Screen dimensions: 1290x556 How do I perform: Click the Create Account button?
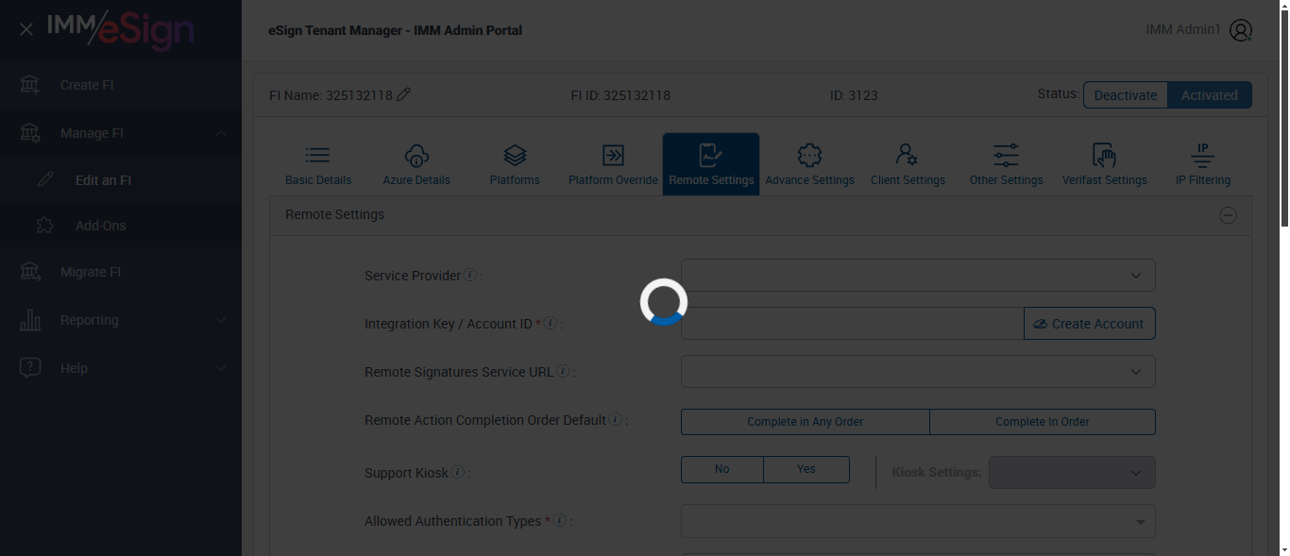[1090, 323]
